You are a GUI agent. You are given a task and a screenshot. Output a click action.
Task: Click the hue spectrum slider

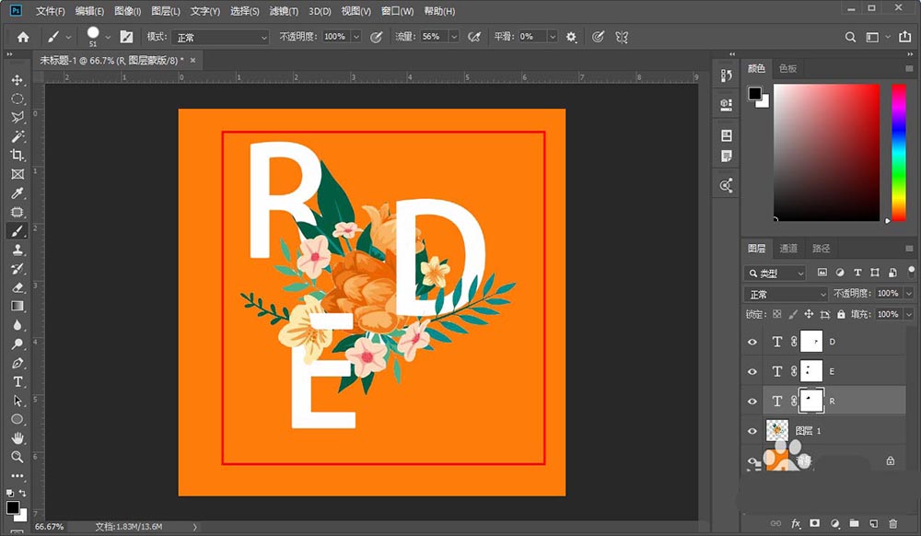[899, 153]
